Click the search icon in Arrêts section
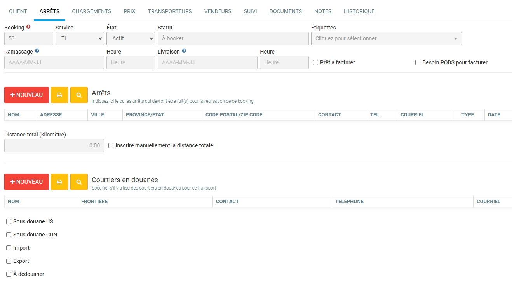This screenshot has height=290, width=512. point(79,95)
